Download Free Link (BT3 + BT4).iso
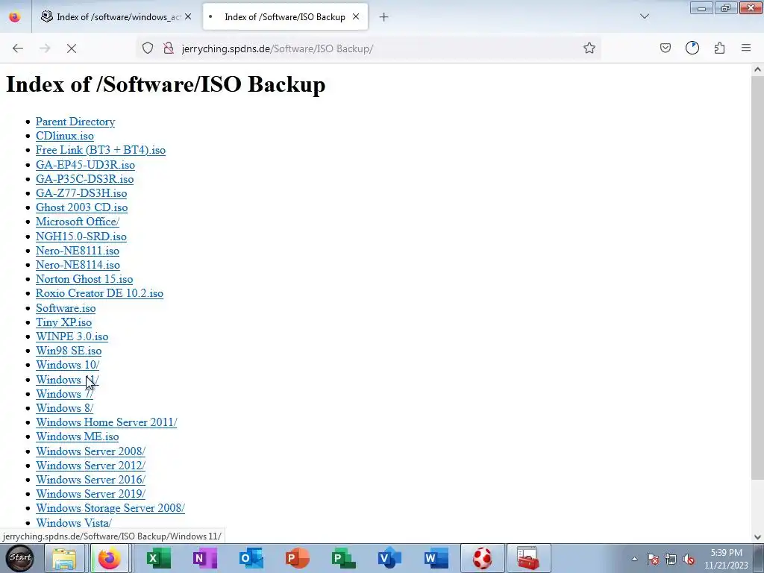The height and width of the screenshot is (573, 764). pyautogui.click(x=101, y=149)
